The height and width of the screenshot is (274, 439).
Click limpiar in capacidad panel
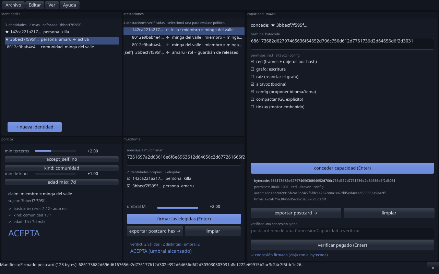(389, 213)
